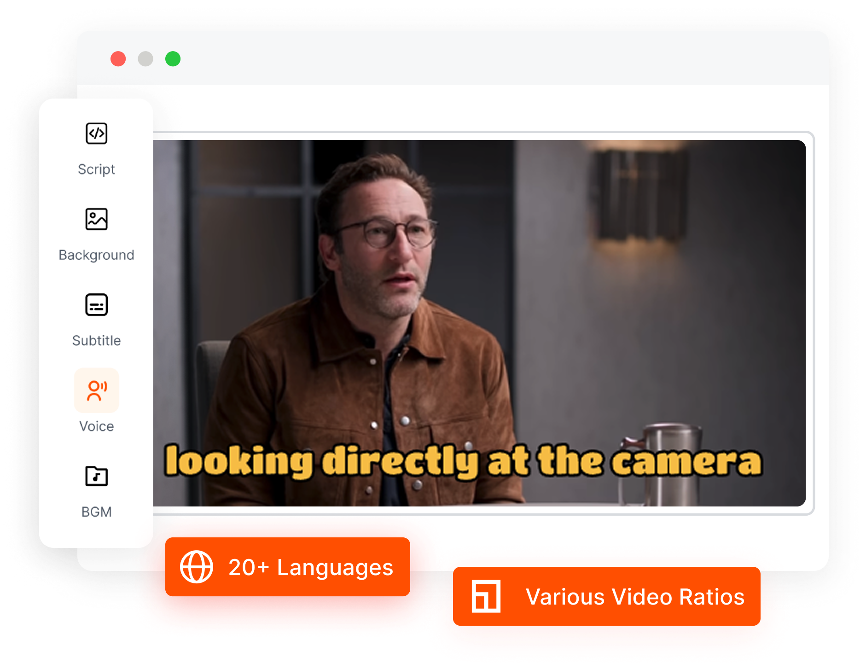Screen dimensions: 866x669
Task: Open the Script panel icon
Action: [97, 134]
